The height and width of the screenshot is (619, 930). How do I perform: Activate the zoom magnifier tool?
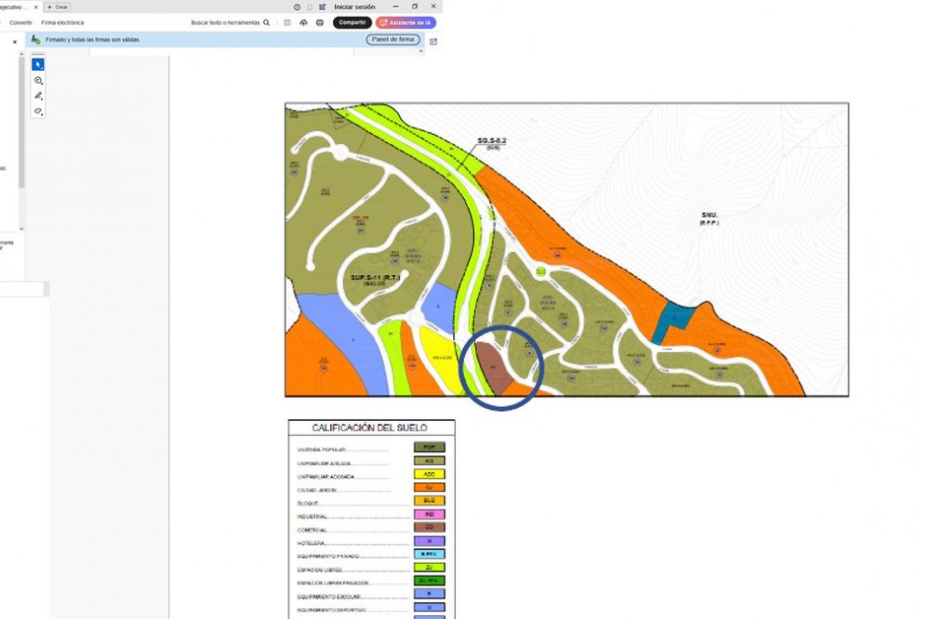[x=38, y=81]
